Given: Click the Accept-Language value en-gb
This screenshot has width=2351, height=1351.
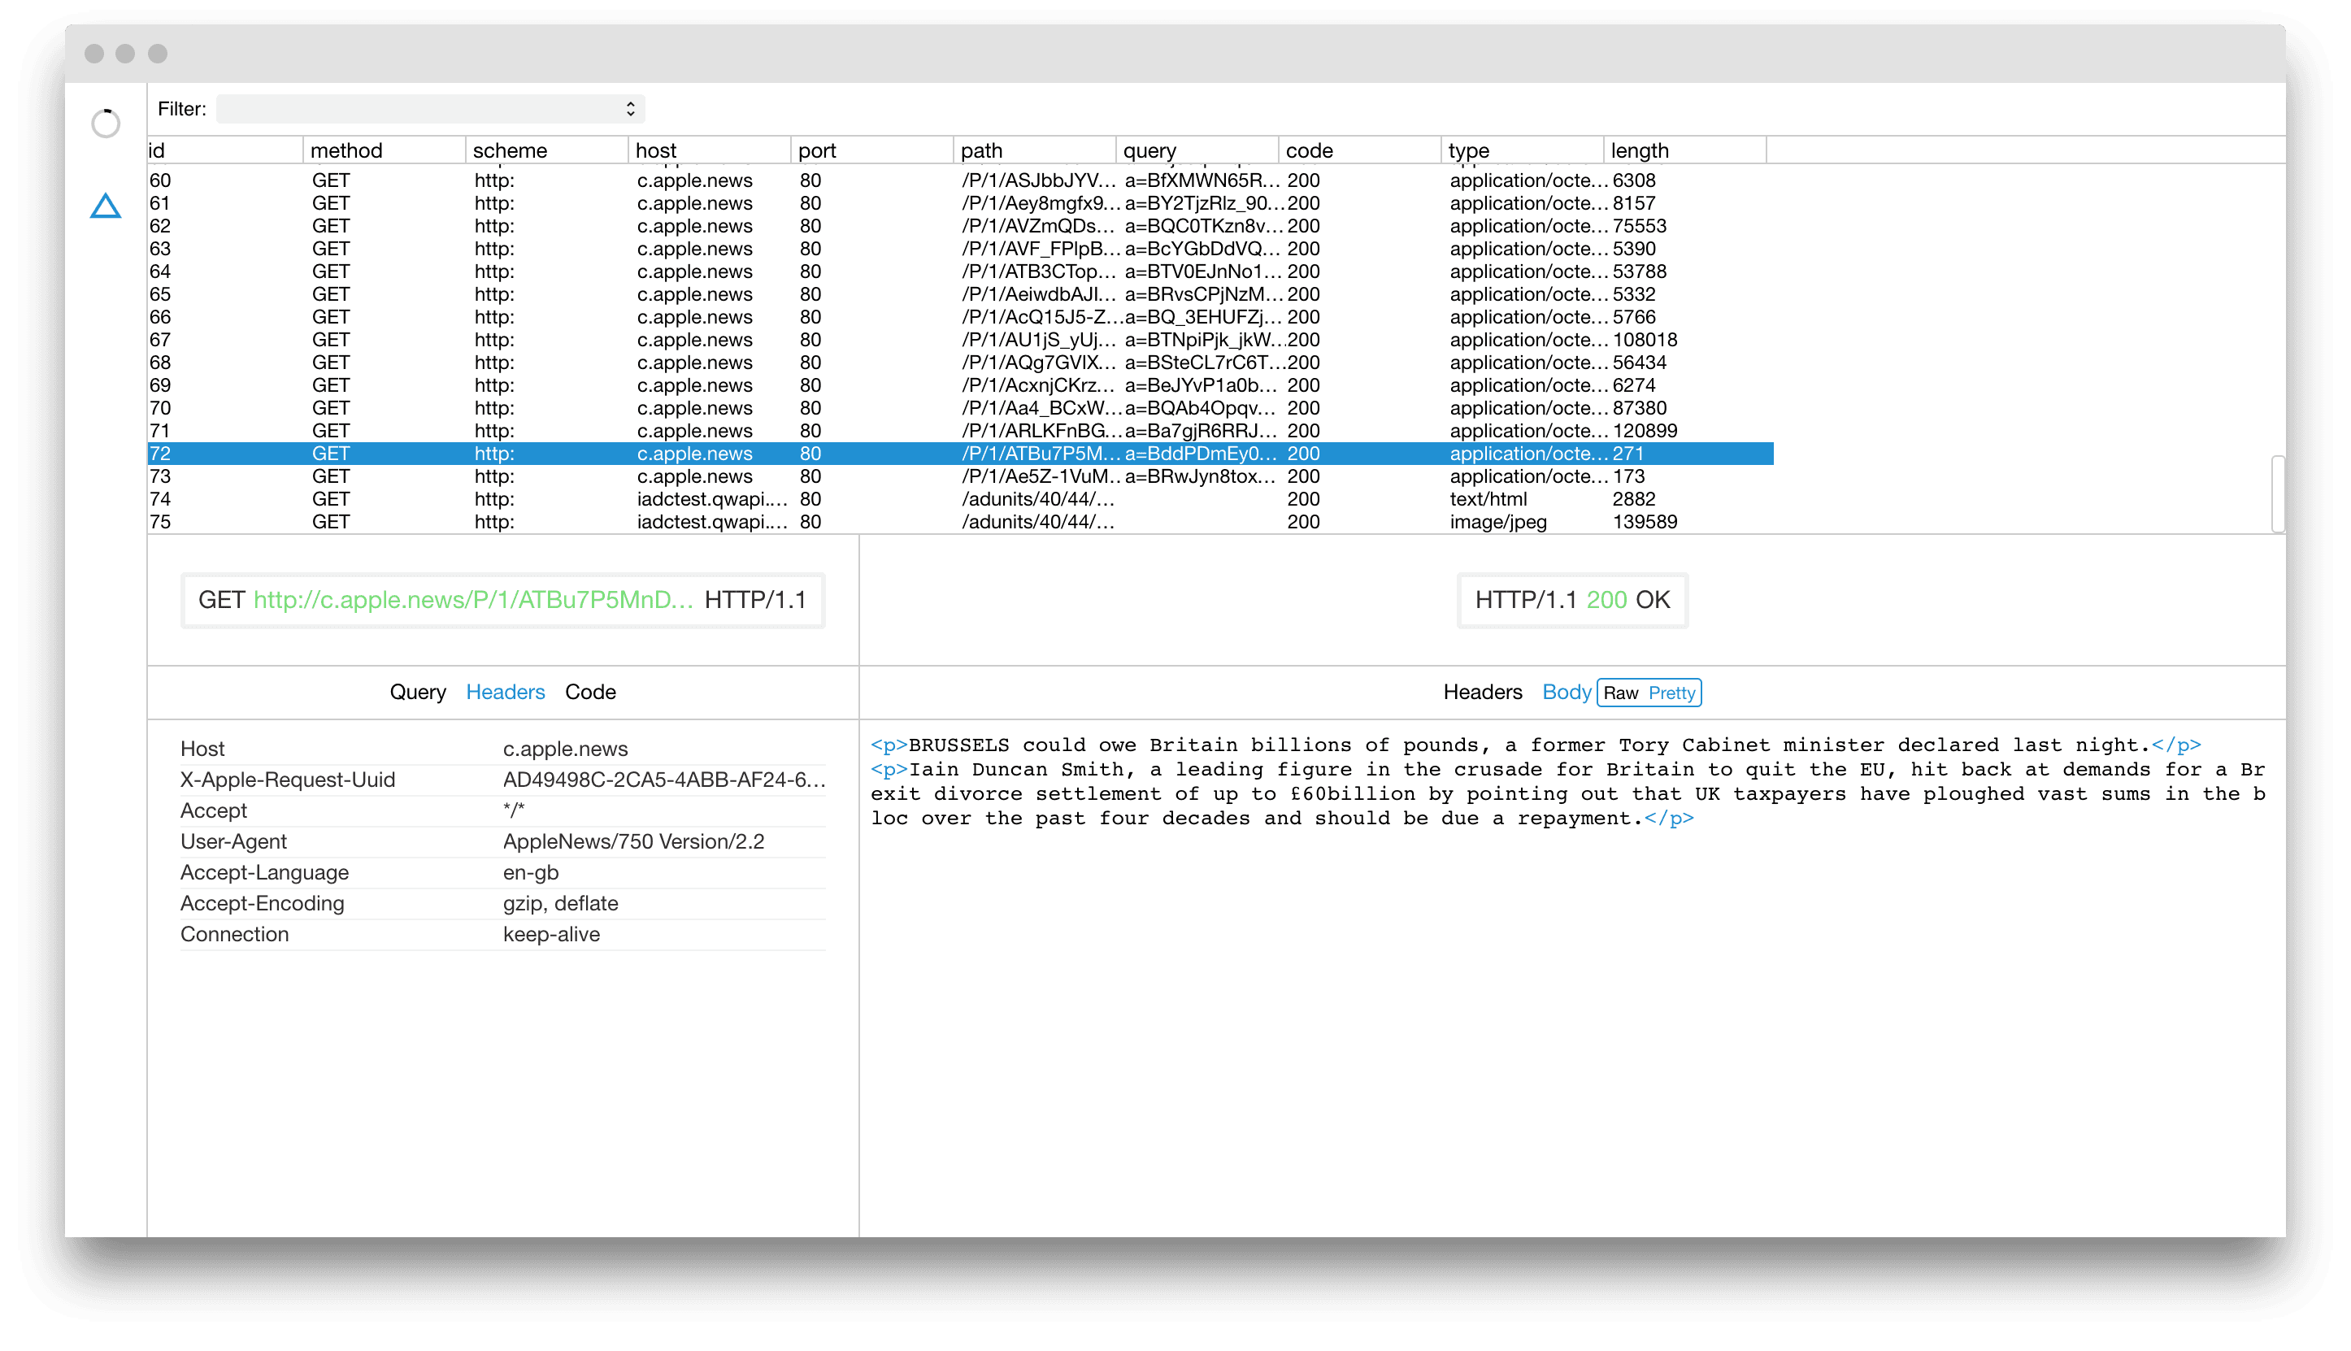Looking at the screenshot, I should (530, 872).
